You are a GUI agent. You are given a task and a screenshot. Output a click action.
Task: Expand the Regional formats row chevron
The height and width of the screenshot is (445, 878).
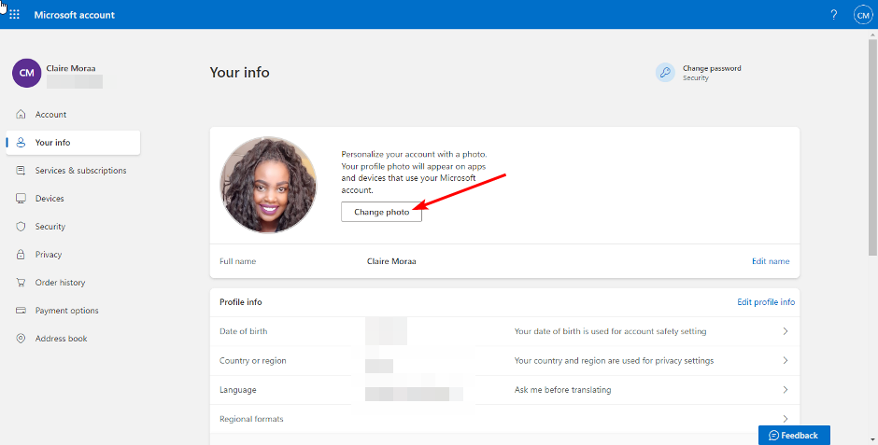785,418
